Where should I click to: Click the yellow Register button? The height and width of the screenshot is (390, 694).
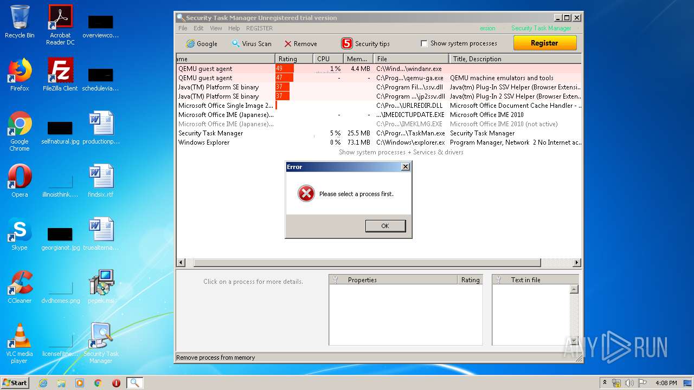click(544, 43)
